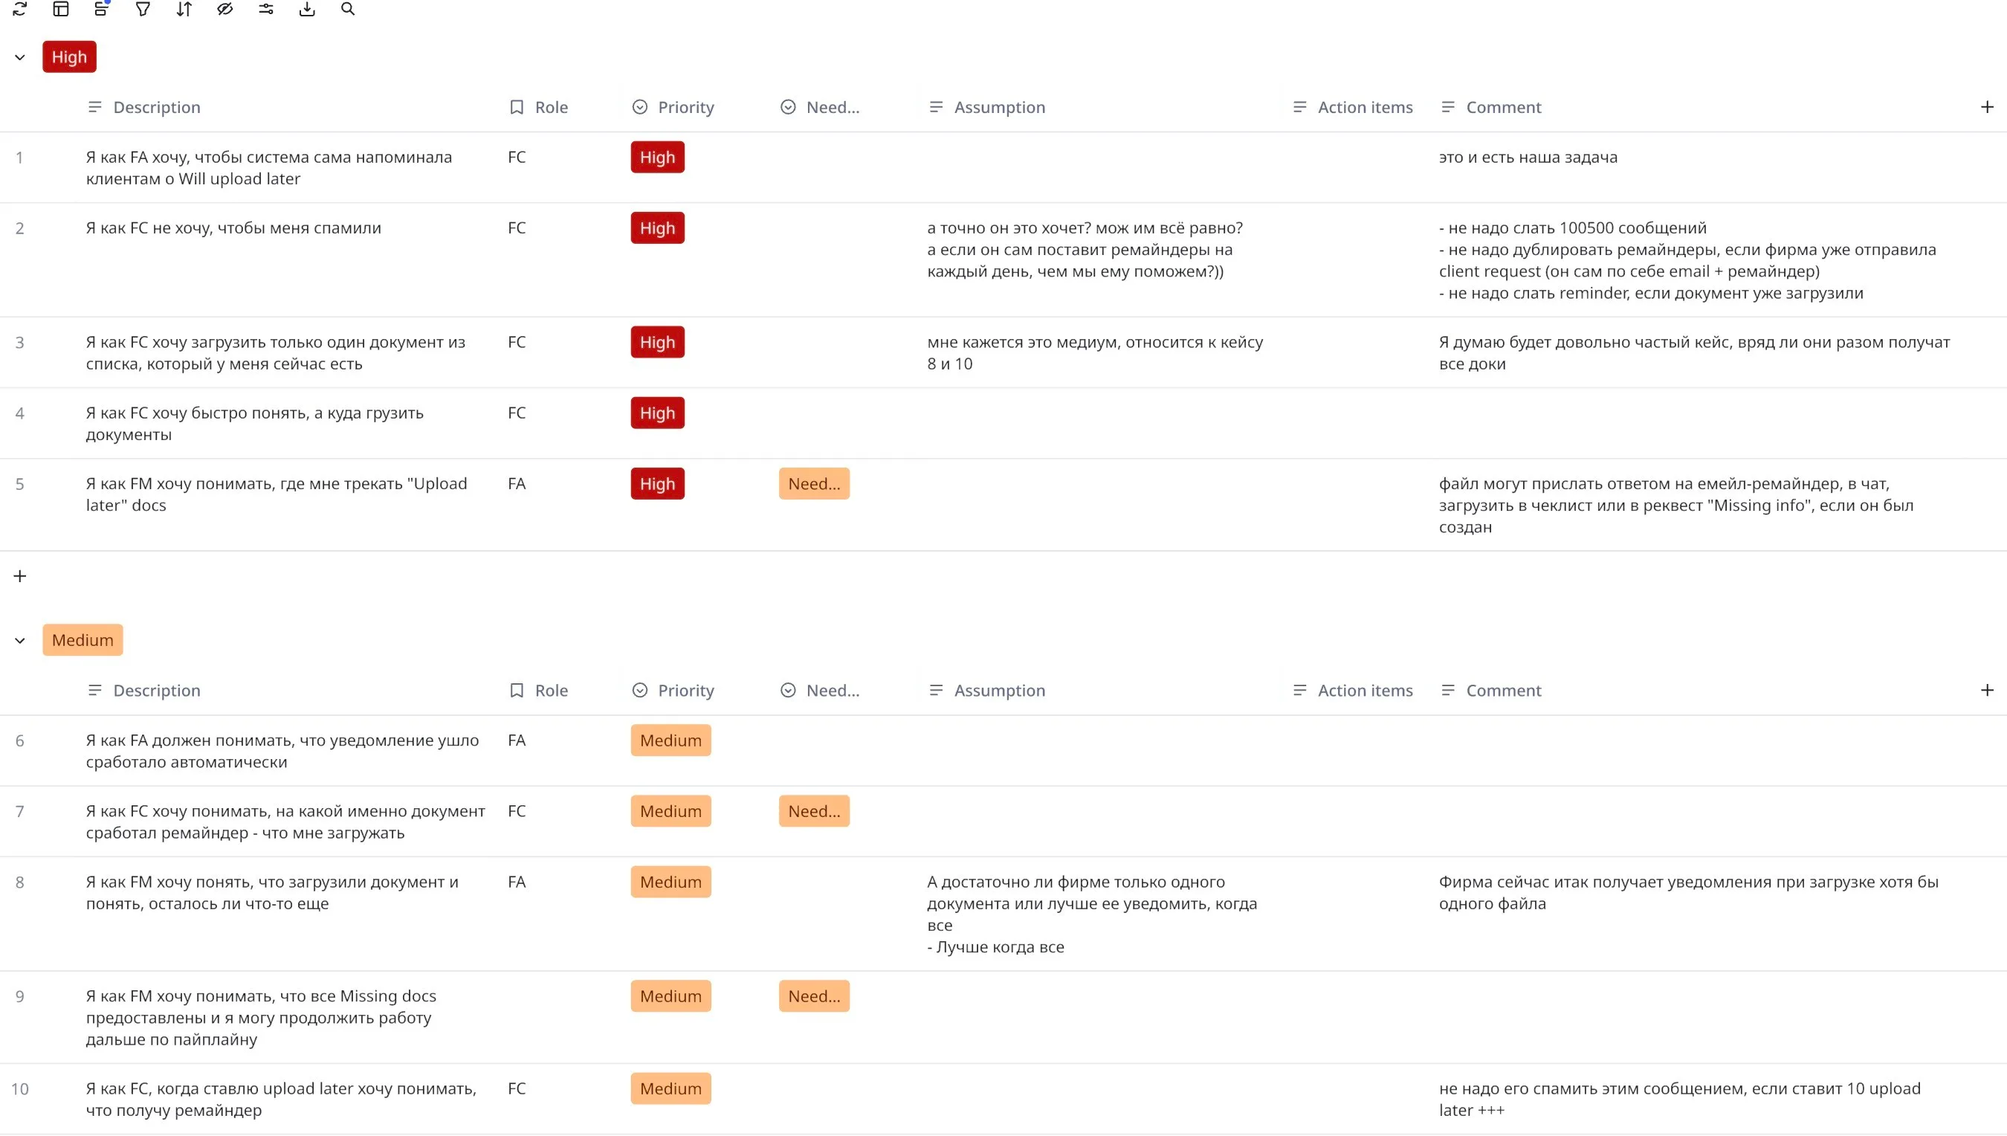Click description about 'куда грузить документы'
The width and height of the screenshot is (2007, 1136).
[x=254, y=424]
